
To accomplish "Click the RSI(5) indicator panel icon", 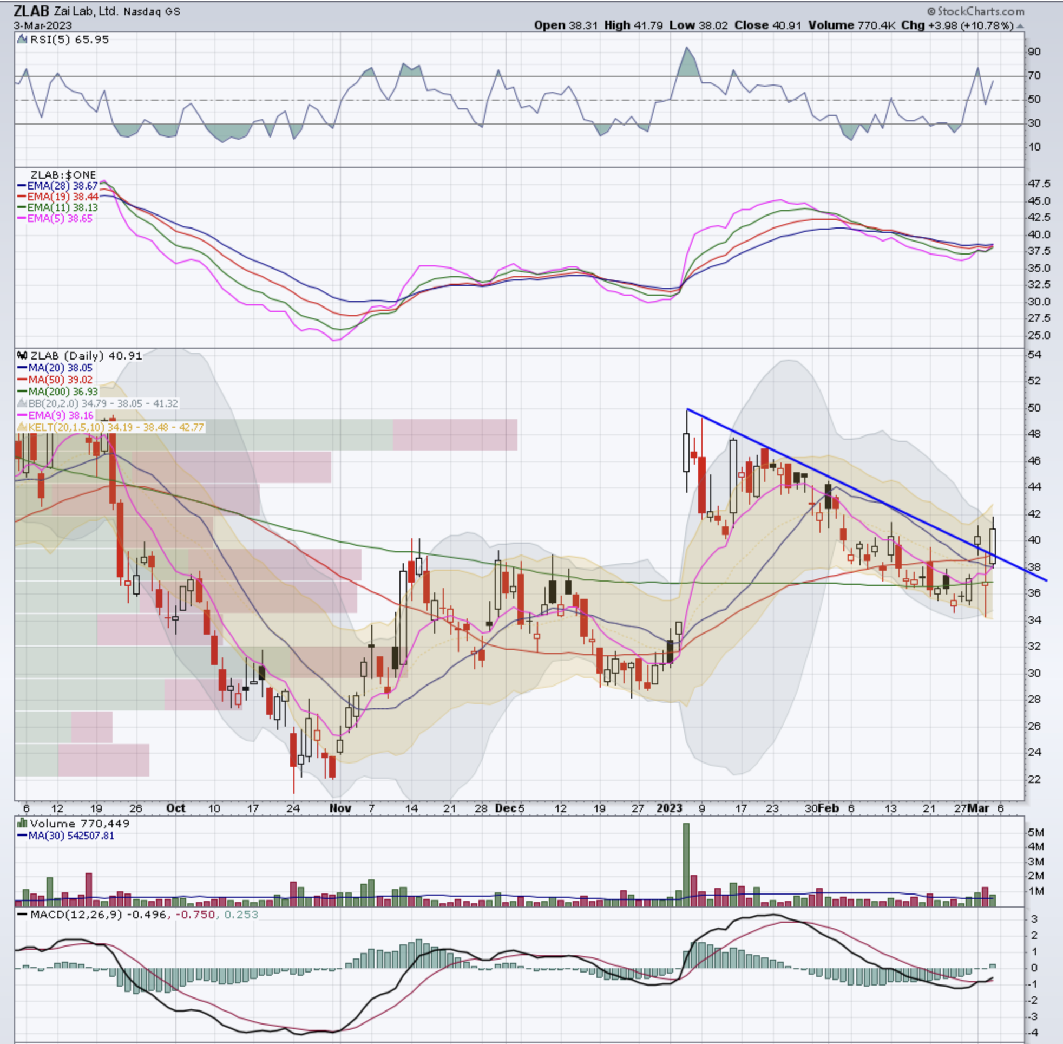I will (23, 40).
